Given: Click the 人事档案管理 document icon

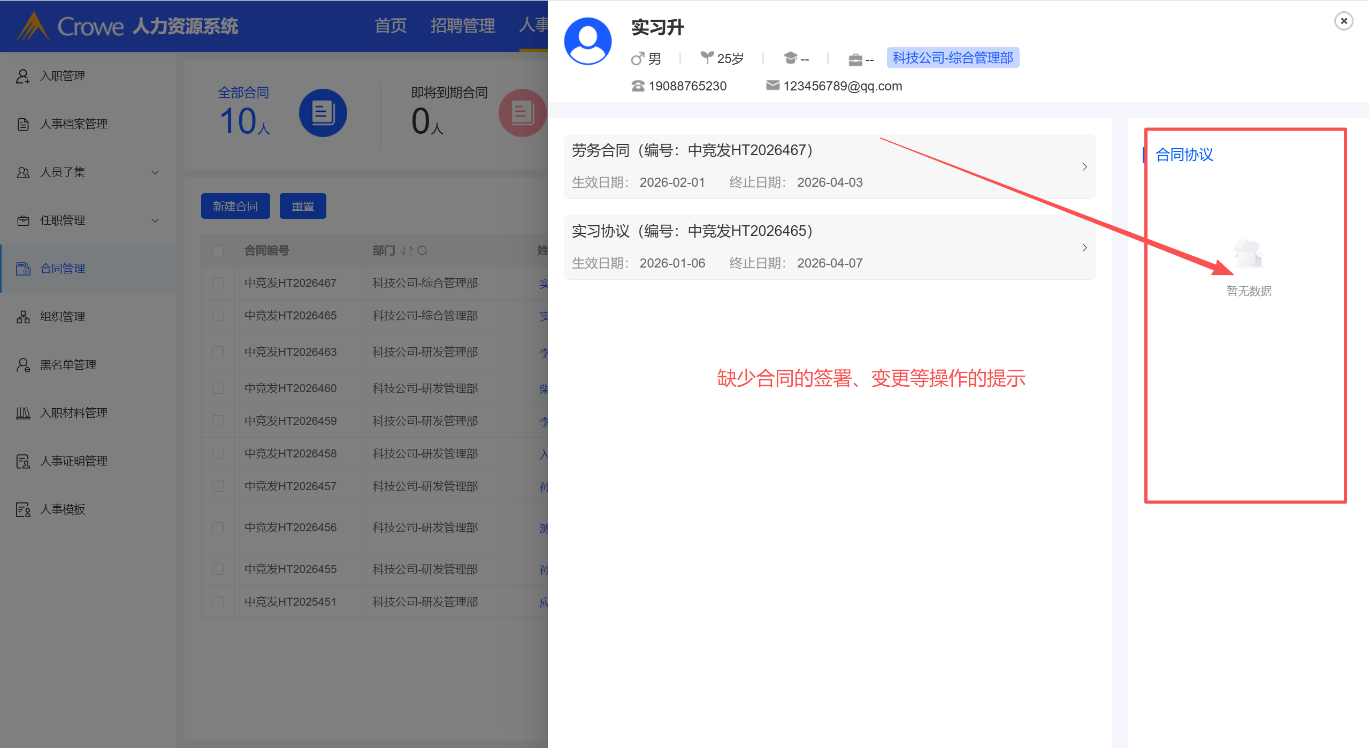Looking at the screenshot, I should click(22, 124).
